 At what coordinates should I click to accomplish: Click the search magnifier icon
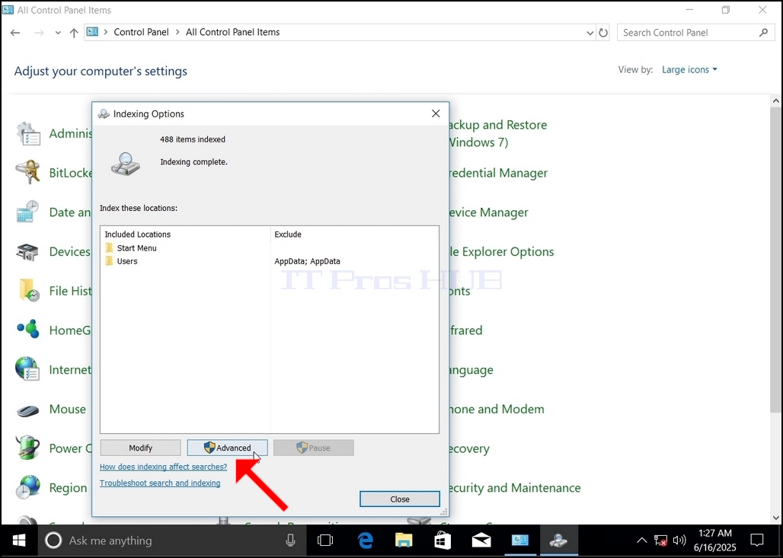(x=763, y=33)
